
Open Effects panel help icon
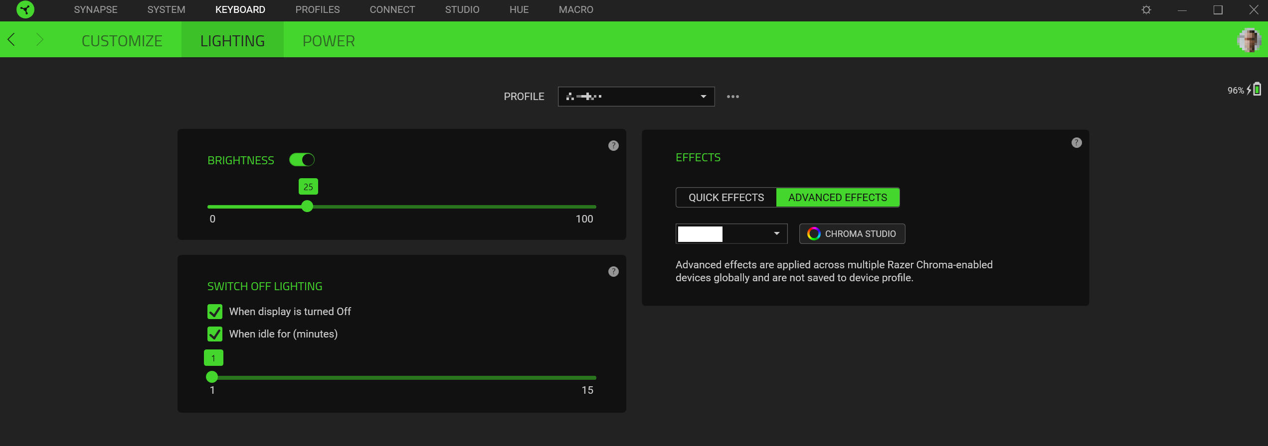click(1077, 143)
